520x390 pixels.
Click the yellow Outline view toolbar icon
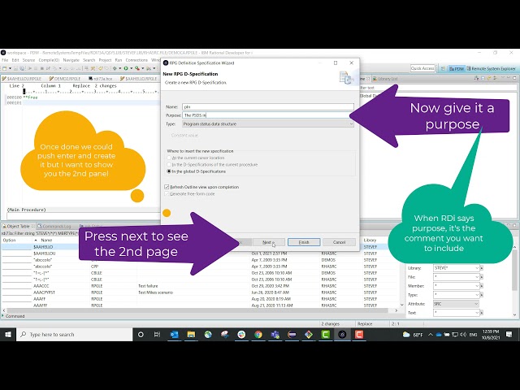(489, 78)
